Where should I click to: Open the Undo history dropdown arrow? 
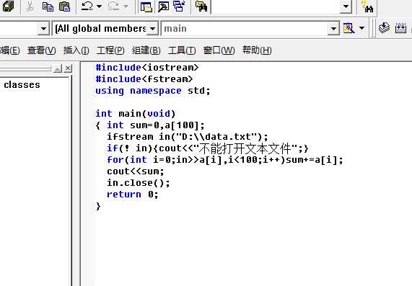coord(99,6)
